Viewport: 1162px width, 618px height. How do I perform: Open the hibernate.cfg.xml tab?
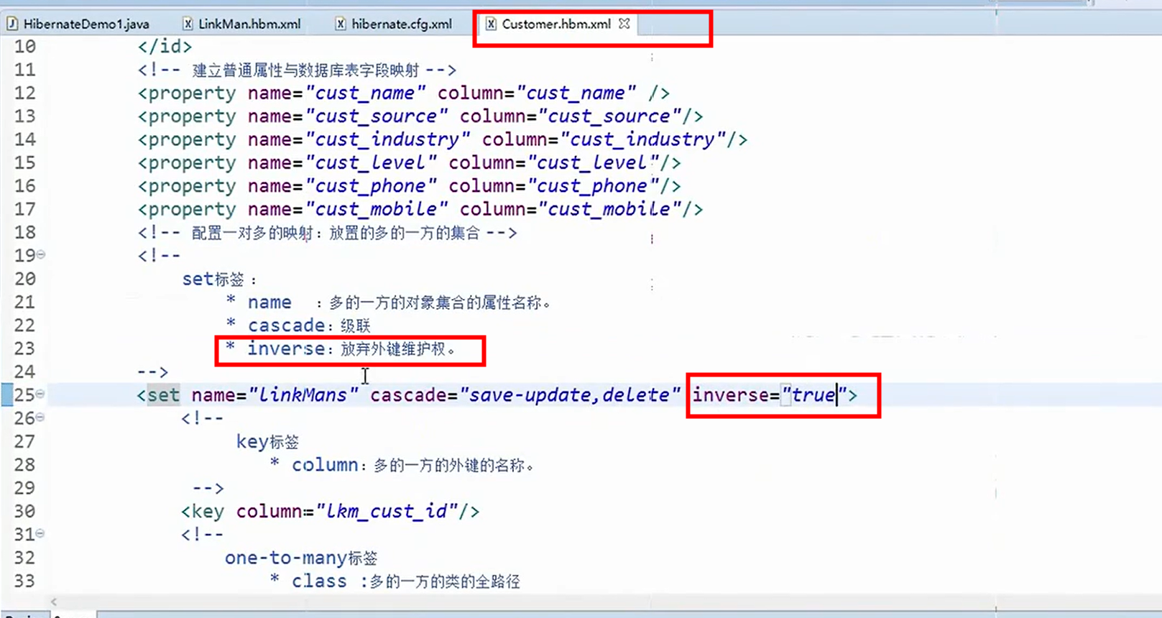point(395,24)
